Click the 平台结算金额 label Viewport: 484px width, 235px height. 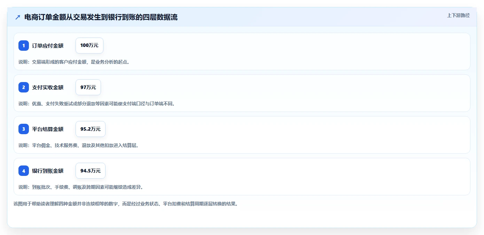coord(48,129)
